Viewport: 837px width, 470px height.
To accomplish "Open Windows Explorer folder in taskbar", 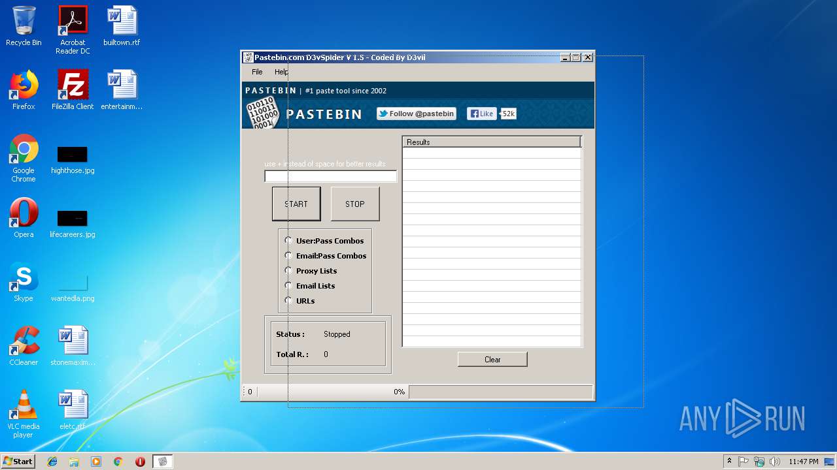I will click(x=74, y=462).
